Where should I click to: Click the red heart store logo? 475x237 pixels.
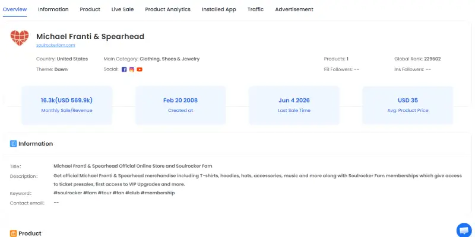pyautogui.click(x=20, y=38)
